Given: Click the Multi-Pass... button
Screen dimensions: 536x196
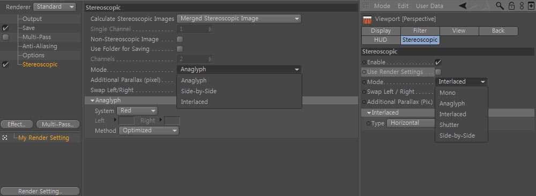Looking at the screenshot, I should [58, 124].
